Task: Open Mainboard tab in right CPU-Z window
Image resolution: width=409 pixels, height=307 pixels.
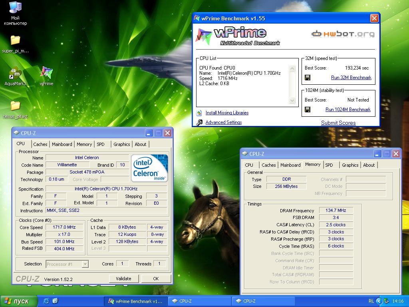Action: click(290, 165)
